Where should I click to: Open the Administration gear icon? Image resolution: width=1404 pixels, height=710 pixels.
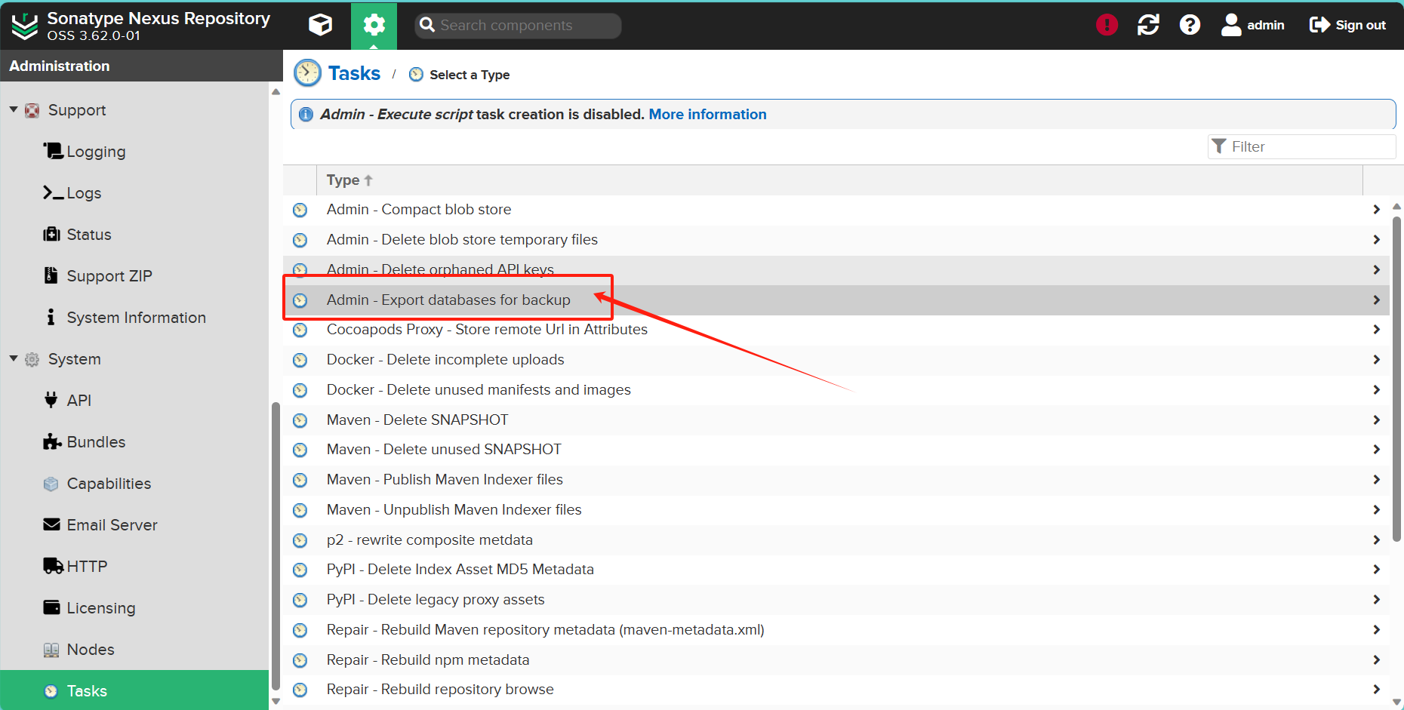pyautogui.click(x=374, y=25)
